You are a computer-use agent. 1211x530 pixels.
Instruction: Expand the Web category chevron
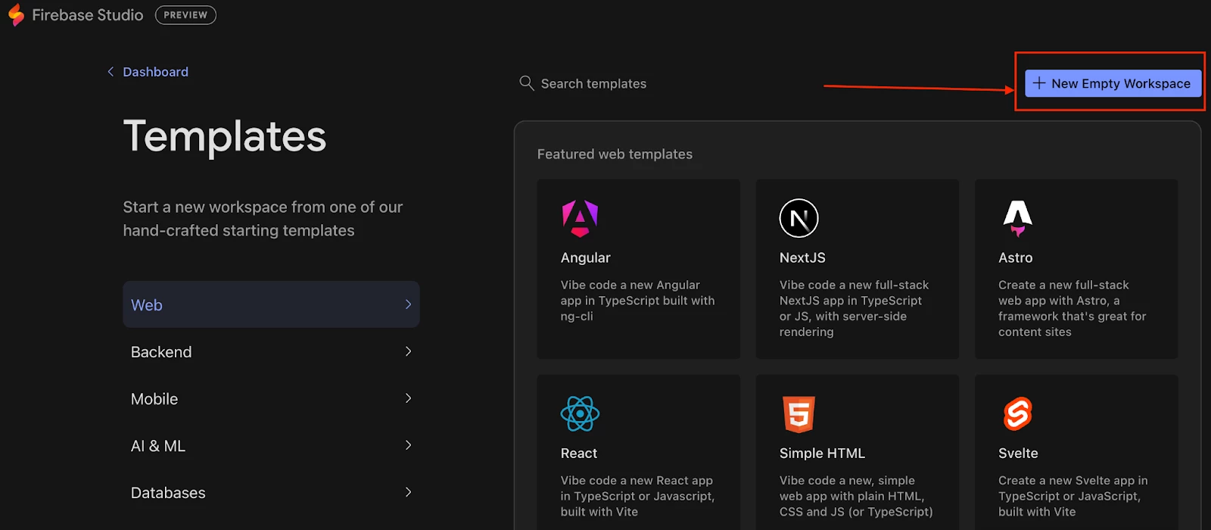(408, 304)
